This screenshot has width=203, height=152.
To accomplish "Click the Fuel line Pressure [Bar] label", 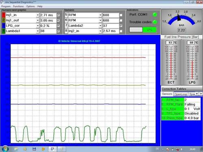I will point(181,37).
